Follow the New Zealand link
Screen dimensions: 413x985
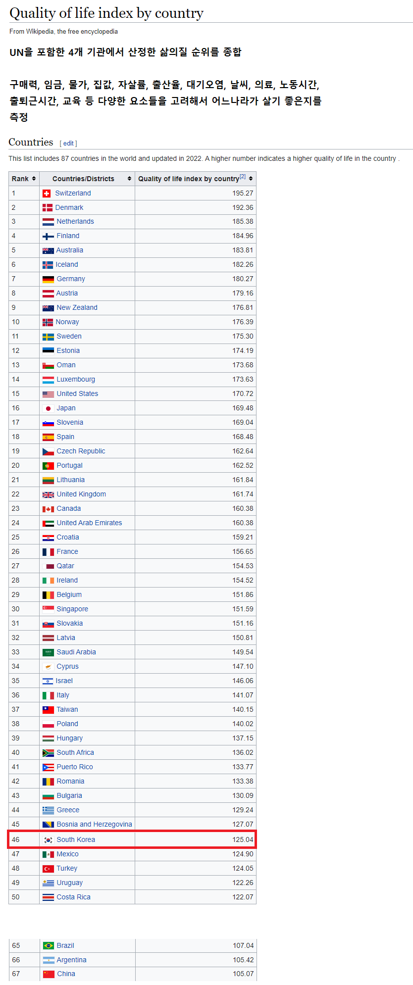pyautogui.click(x=77, y=308)
